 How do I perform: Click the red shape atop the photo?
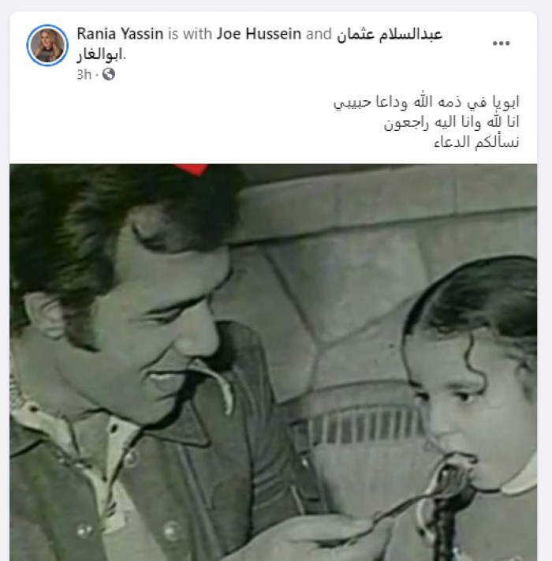coord(192,170)
